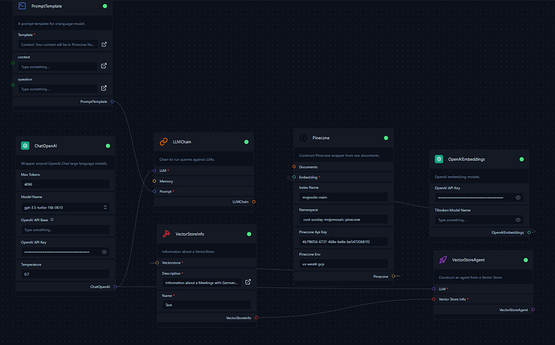Select the Pinecone node title

click(x=321, y=138)
